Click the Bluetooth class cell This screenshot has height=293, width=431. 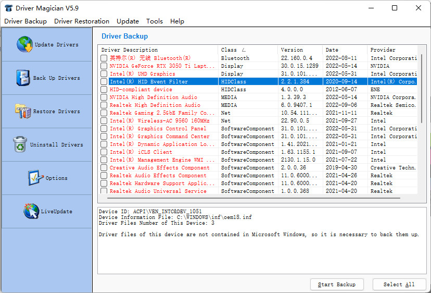coord(235,58)
